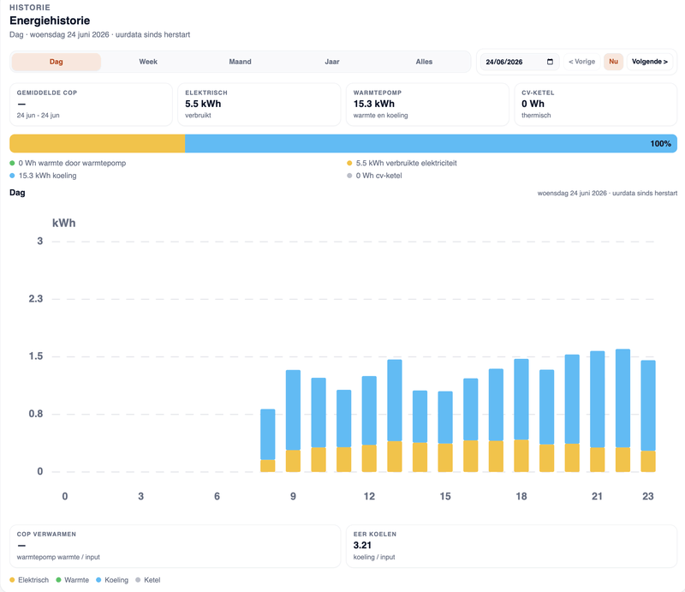Click the blue Koeling legend dot

[x=98, y=580]
